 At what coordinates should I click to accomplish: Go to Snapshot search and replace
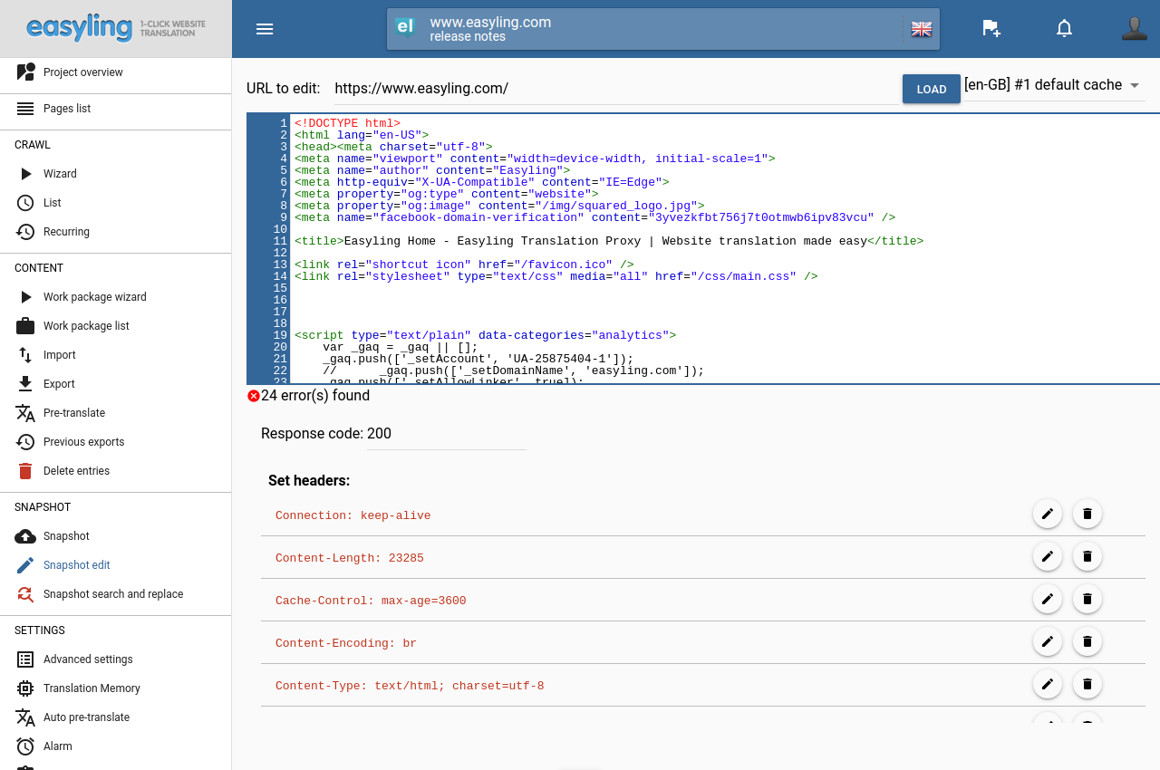pyautogui.click(x=112, y=594)
